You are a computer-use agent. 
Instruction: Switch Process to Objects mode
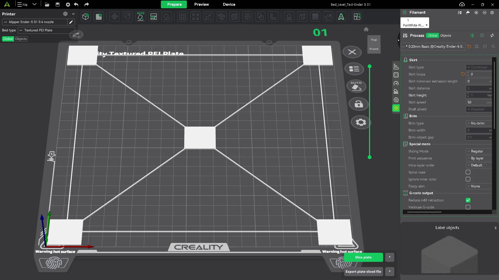445,36
